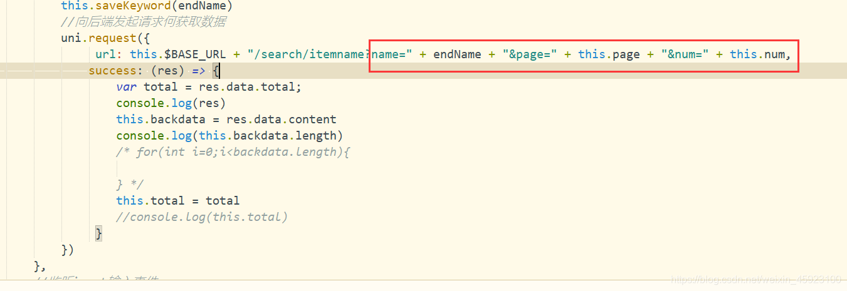
Task: Click the console.log(res) line
Action: pos(171,103)
